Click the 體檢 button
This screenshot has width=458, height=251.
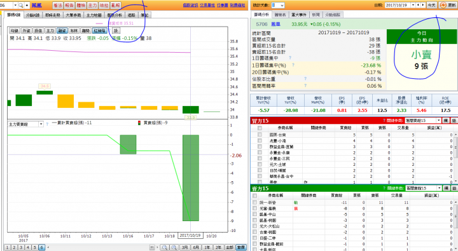point(81,5)
